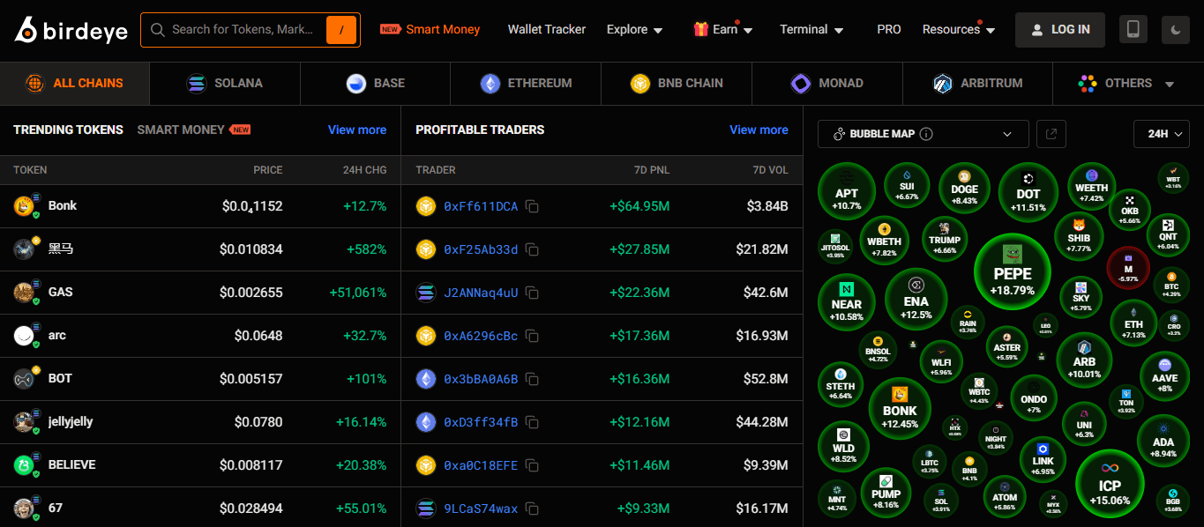Open Wallet Tracker page
This screenshot has width=1204, height=527.
(547, 30)
